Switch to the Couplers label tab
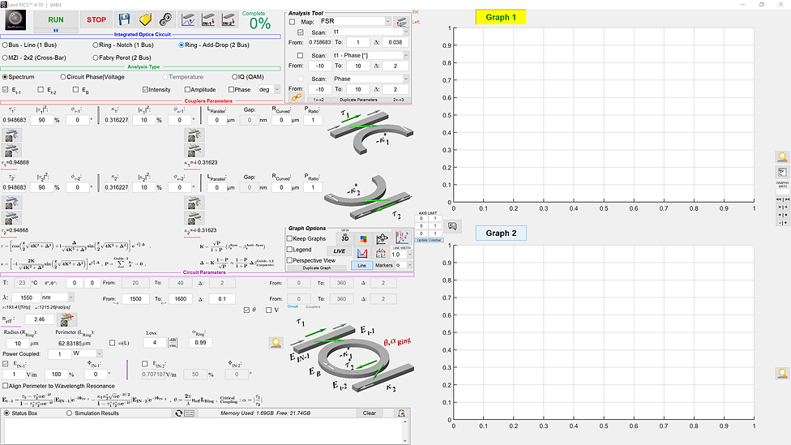 313,306
